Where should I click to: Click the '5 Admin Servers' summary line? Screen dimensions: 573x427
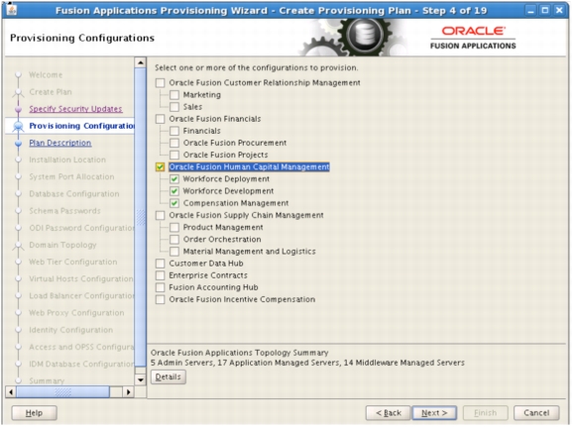pos(307,363)
